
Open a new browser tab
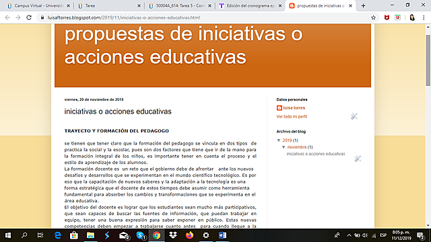[x=364, y=6]
